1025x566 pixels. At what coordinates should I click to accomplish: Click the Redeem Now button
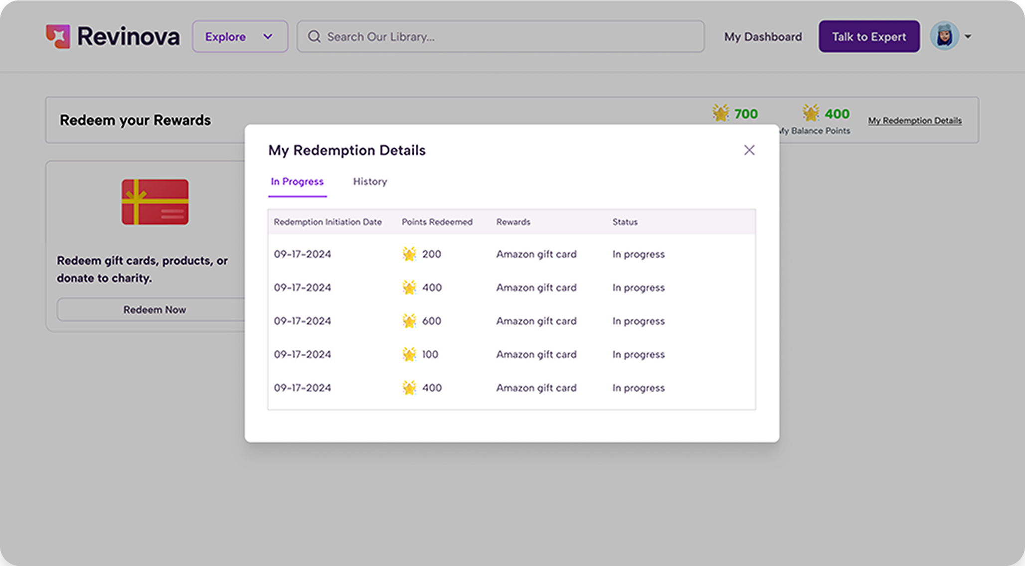coord(155,309)
